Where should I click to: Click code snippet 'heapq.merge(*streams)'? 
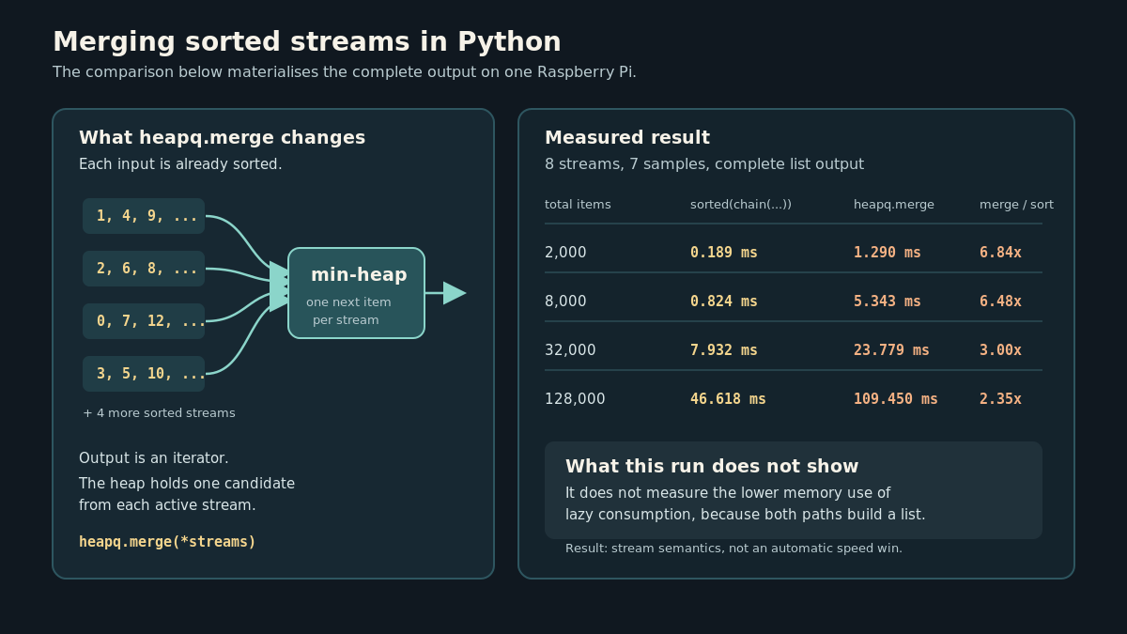pyautogui.click(x=167, y=542)
